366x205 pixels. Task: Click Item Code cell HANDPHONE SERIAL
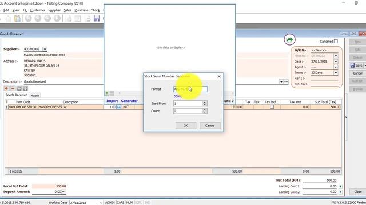point(23,107)
